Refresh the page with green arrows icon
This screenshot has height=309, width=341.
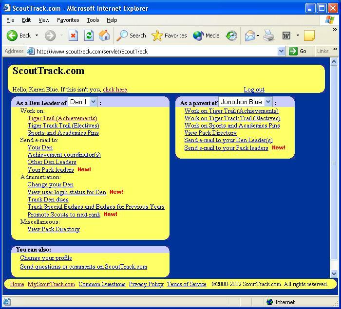[x=89, y=36]
